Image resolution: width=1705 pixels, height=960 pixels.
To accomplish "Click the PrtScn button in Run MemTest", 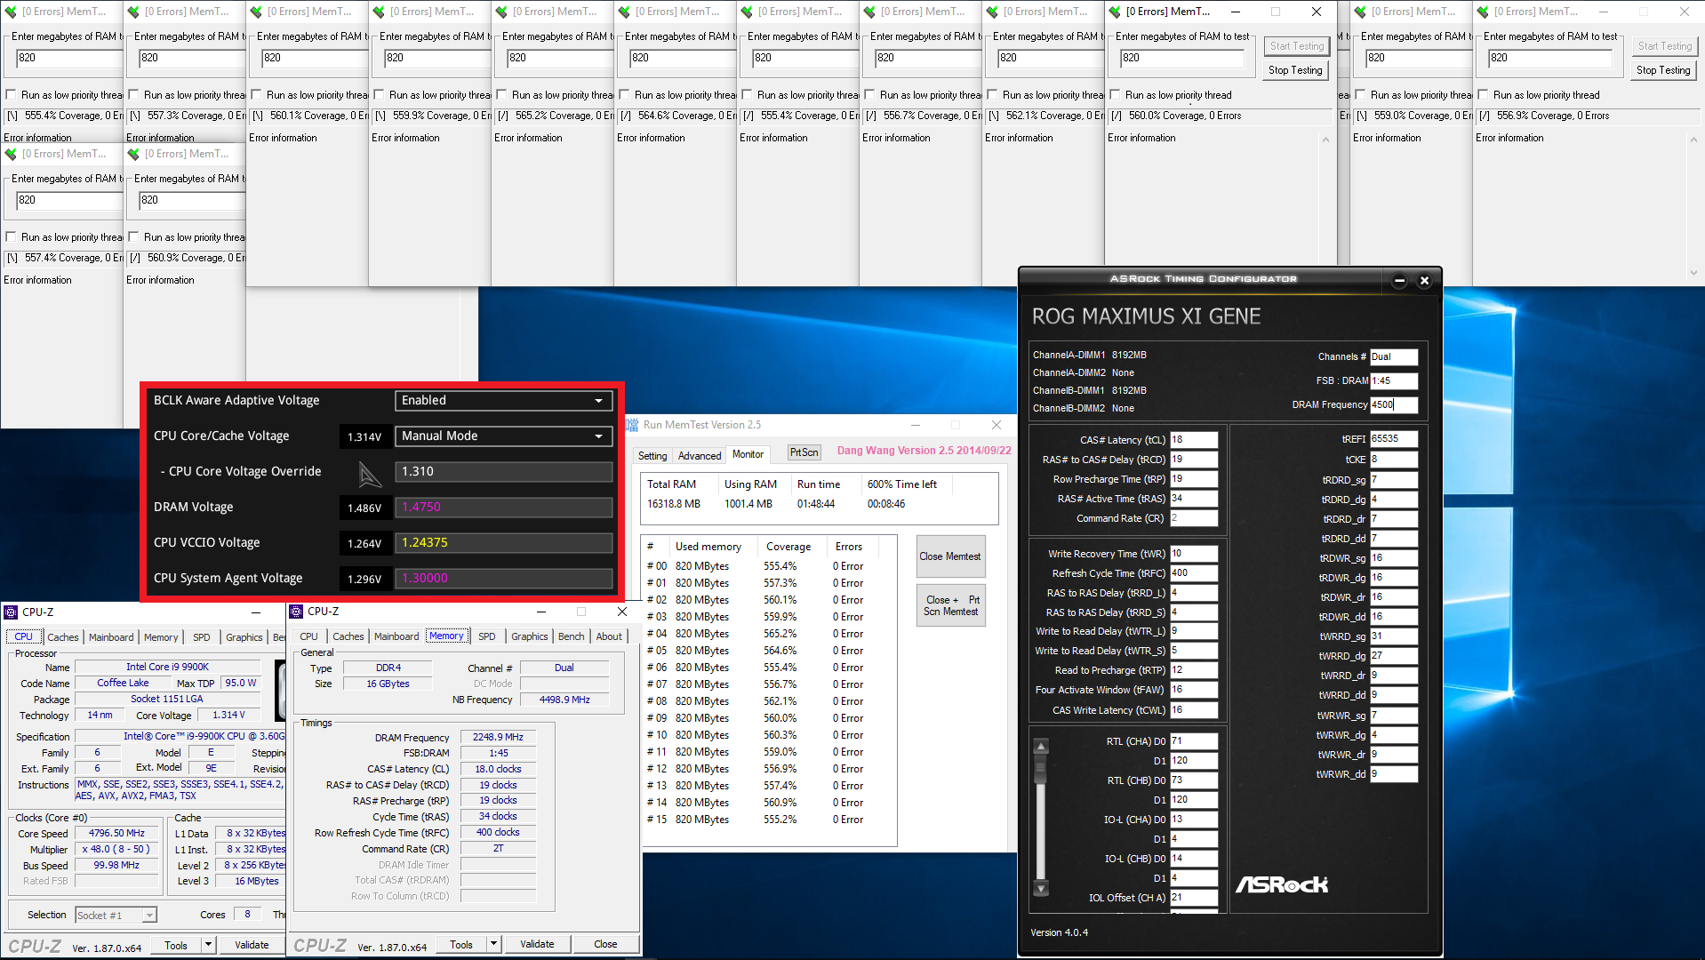I will 804,452.
